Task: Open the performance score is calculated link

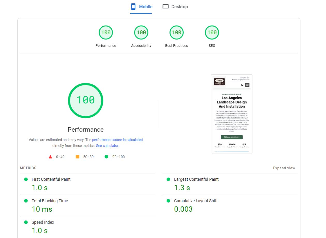Action: tap(117, 140)
